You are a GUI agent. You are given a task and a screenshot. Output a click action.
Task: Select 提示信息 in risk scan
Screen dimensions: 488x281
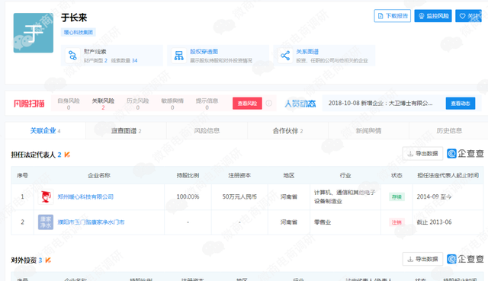coord(207,104)
